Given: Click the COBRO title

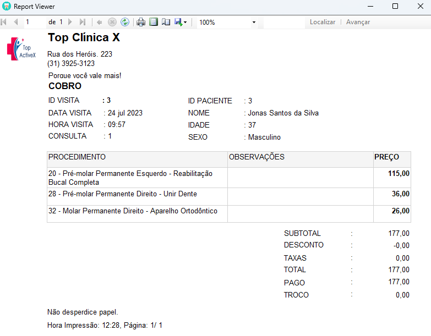Looking at the screenshot, I should pos(65,86).
